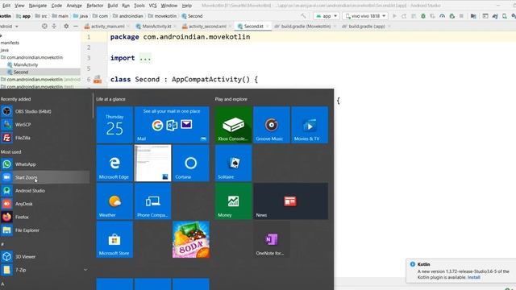Open the OneNote tile

[x=272, y=239]
